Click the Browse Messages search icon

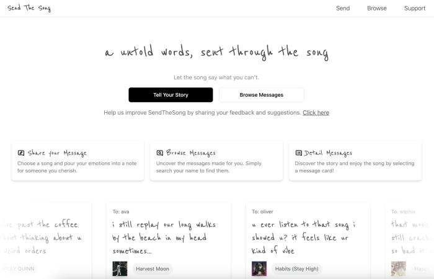(160, 153)
